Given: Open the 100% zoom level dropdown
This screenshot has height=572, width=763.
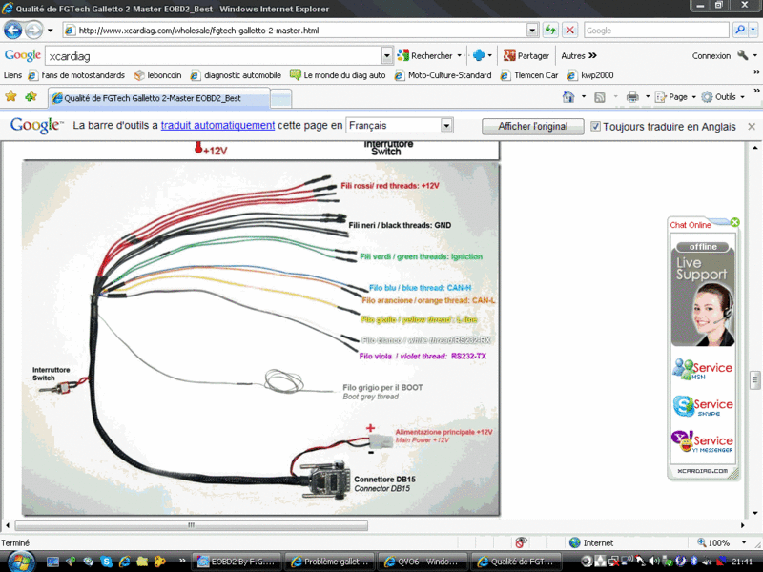Looking at the screenshot, I should 744,542.
